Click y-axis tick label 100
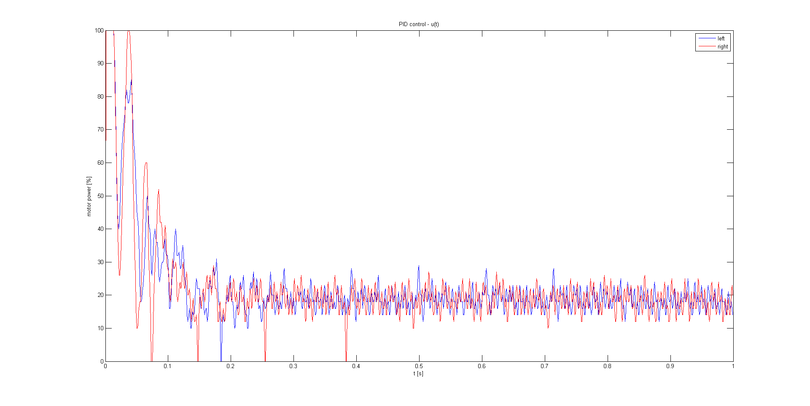The width and height of the screenshot is (810, 406). tap(99, 30)
